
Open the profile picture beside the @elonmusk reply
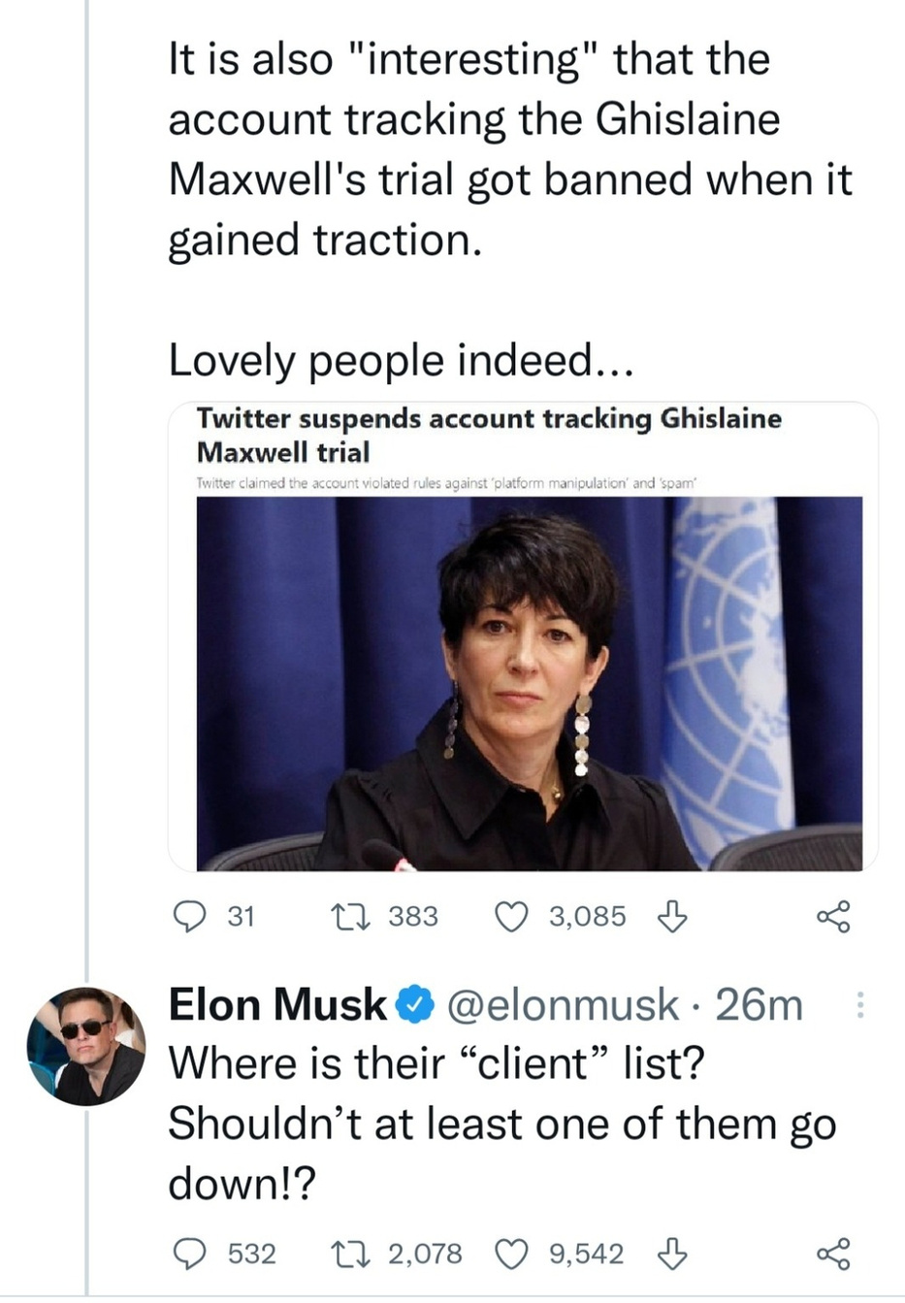[85, 1046]
